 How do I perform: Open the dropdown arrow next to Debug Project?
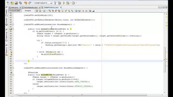coord(71,3)
